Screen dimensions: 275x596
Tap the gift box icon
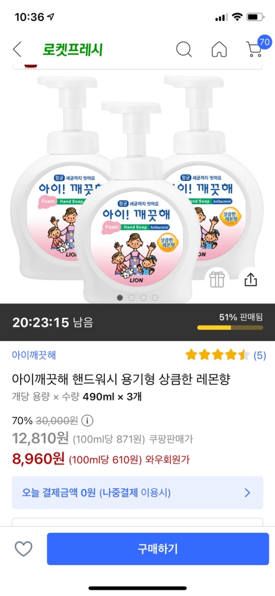[217, 279]
